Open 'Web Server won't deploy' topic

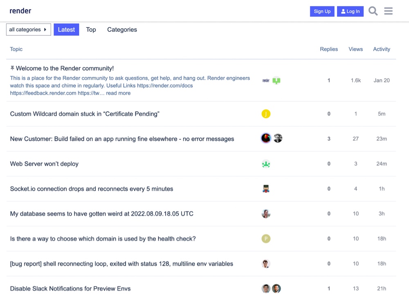44,164
